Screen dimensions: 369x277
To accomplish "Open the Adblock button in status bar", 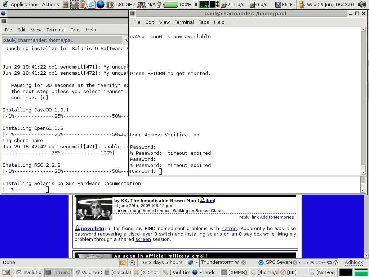I will pos(354,263).
